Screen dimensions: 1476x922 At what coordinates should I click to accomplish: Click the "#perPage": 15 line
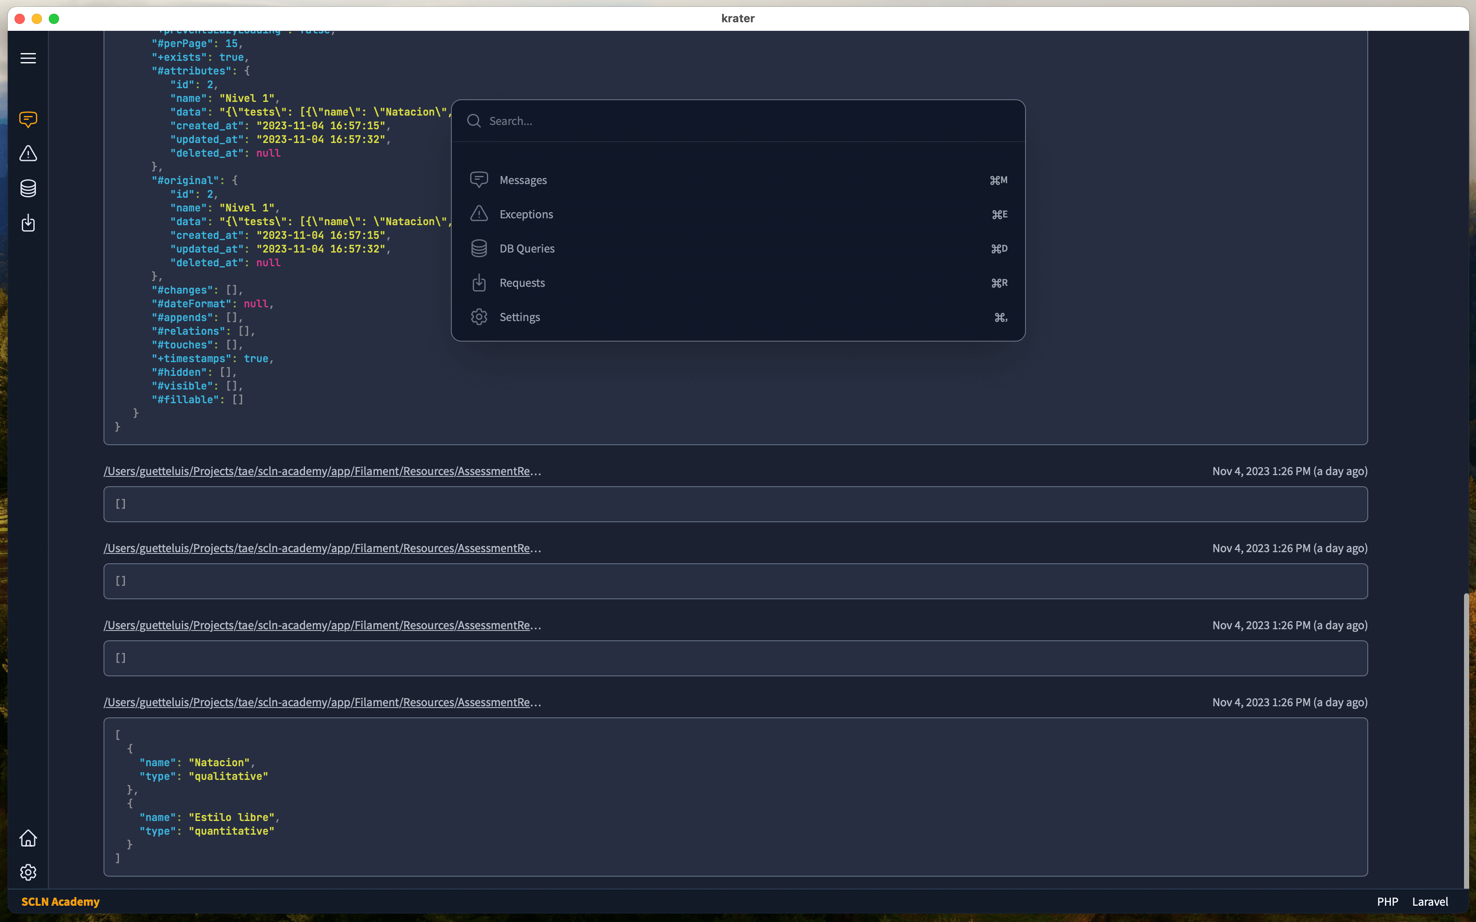tap(197, 43)
